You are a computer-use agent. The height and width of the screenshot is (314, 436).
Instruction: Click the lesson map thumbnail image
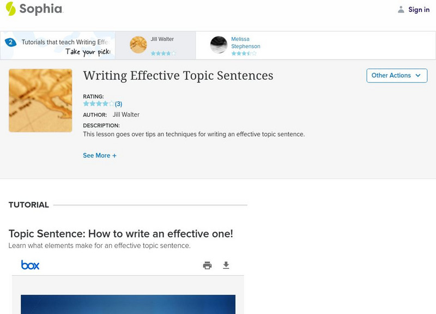pyautogui.click(x=40, y=100)
